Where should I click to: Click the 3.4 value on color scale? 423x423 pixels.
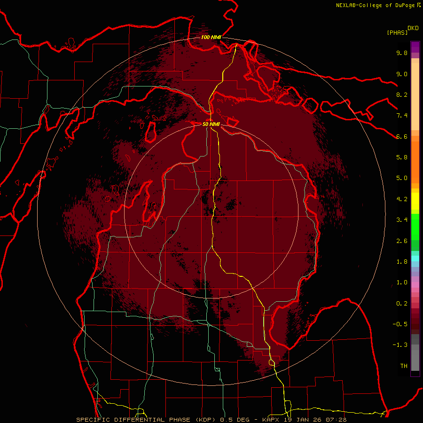(x=402, y=220)
